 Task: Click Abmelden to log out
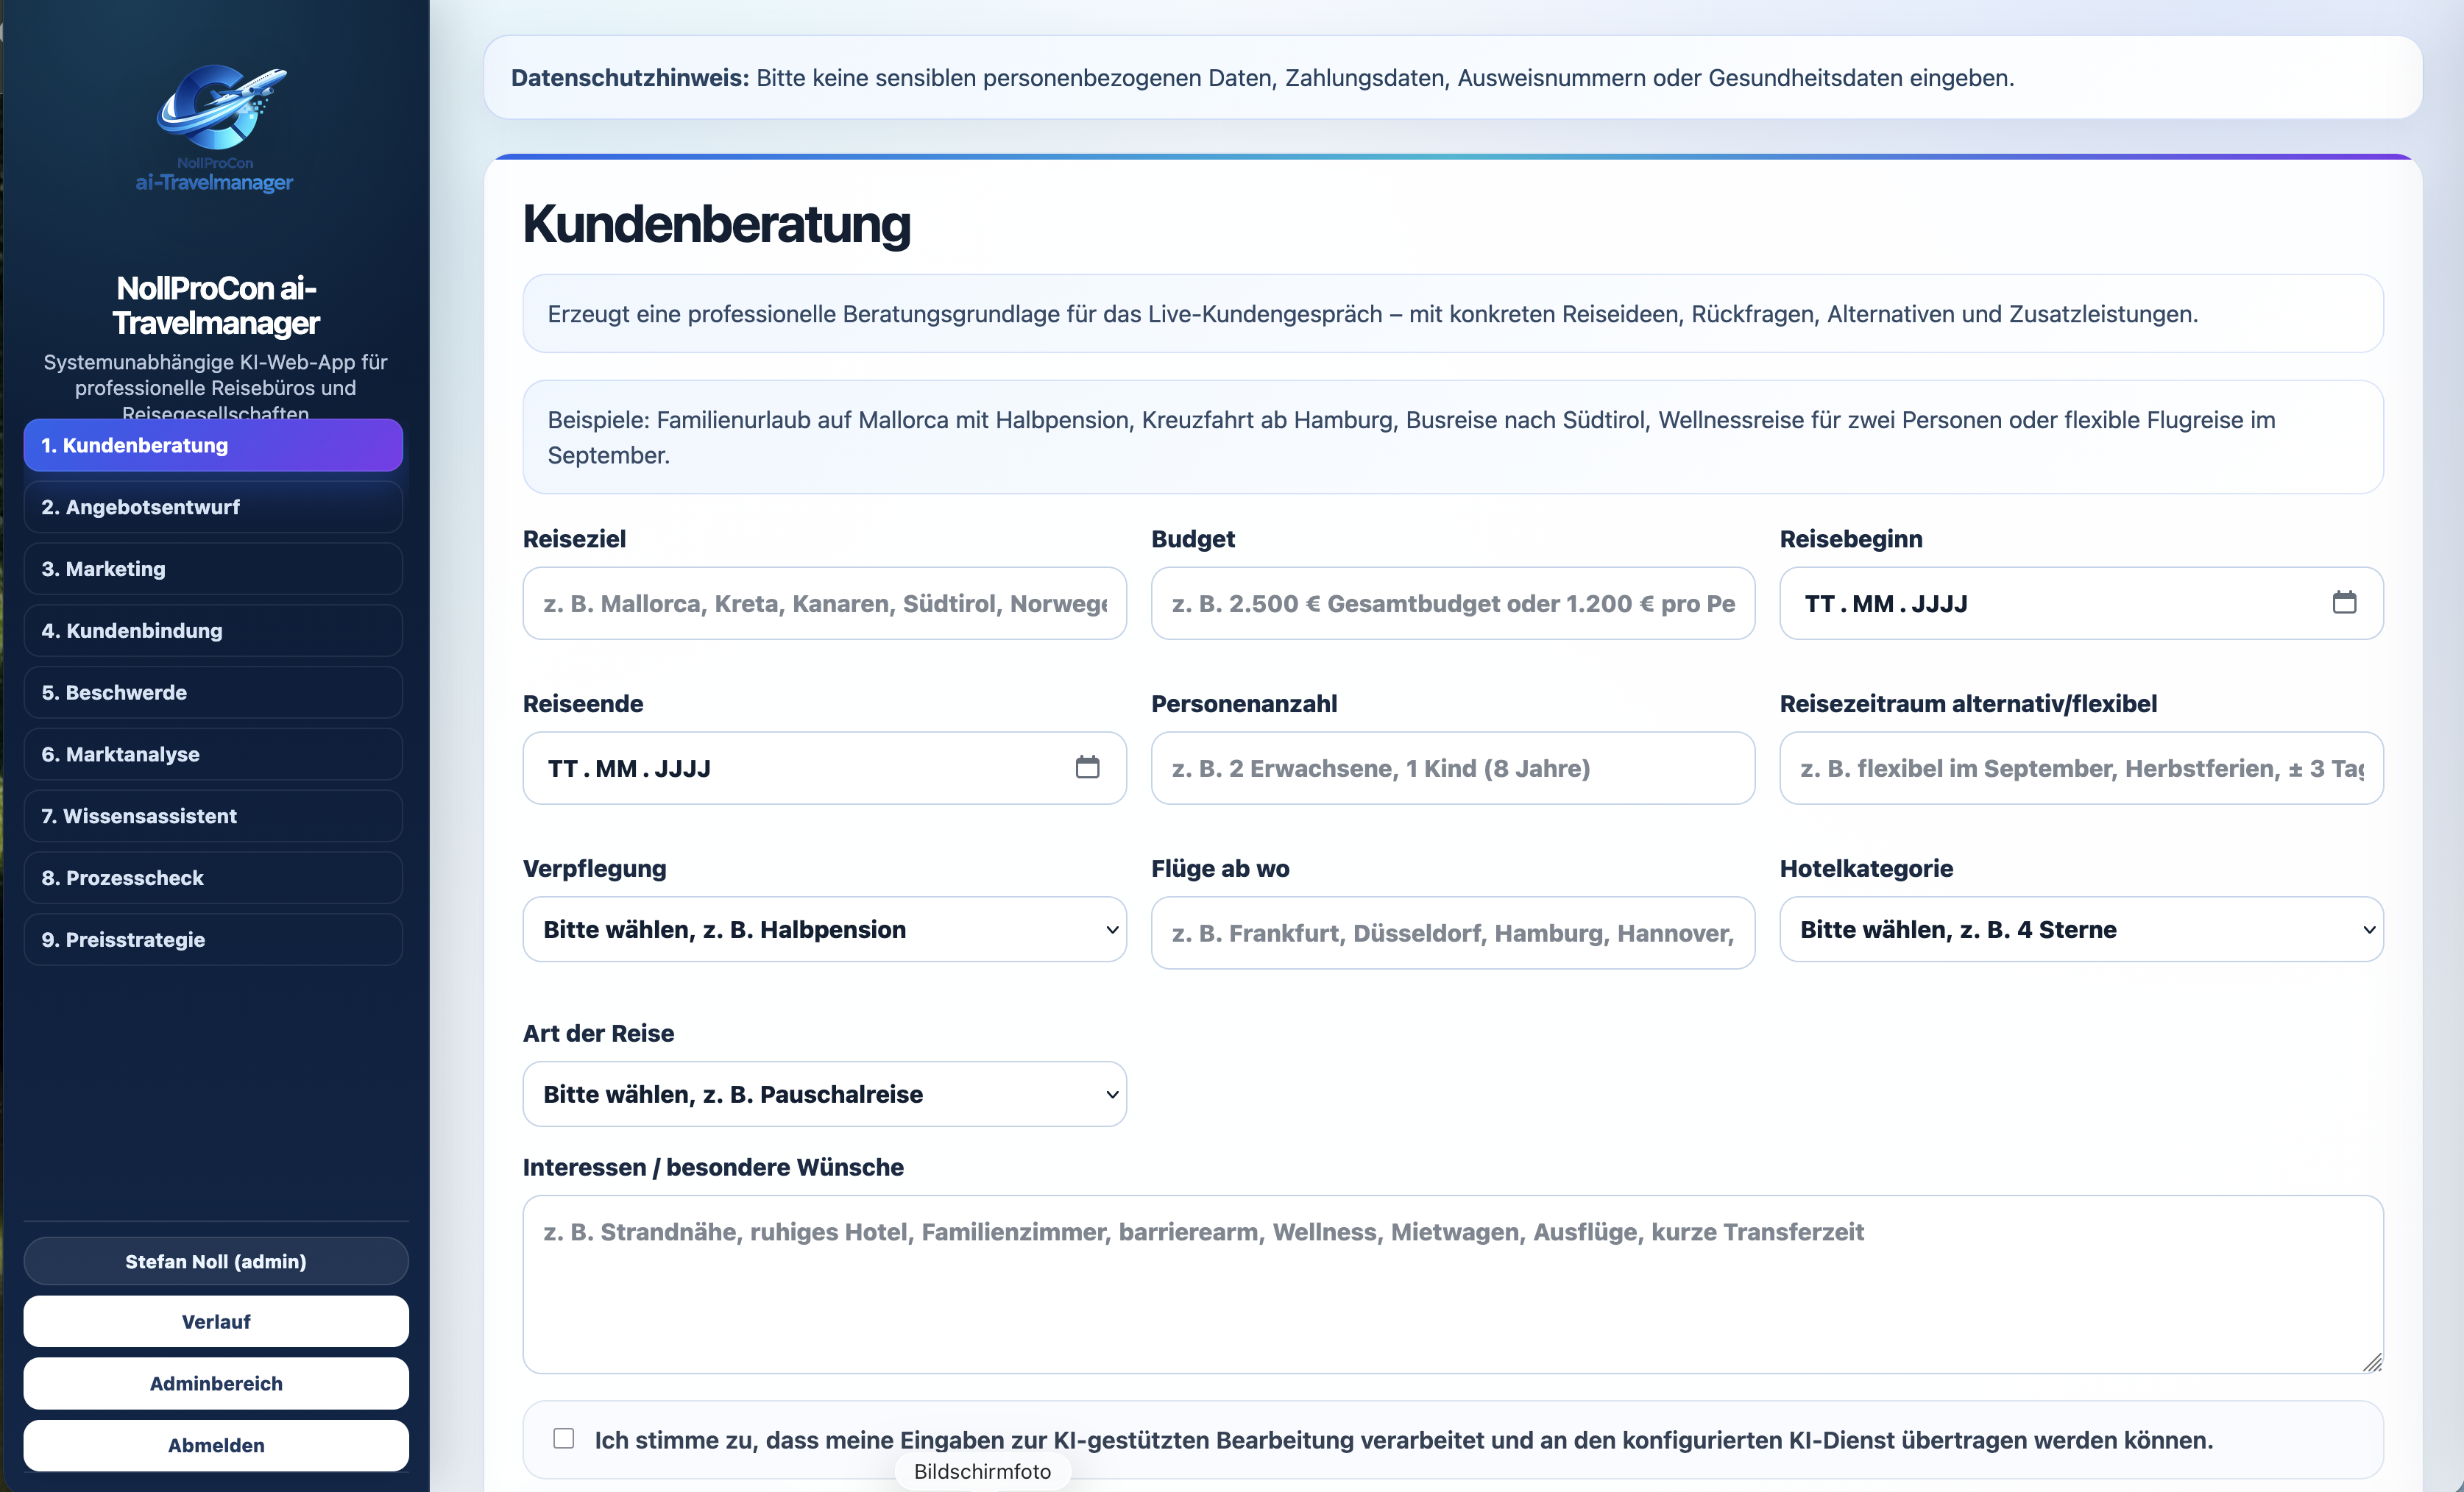point(216,1446)
